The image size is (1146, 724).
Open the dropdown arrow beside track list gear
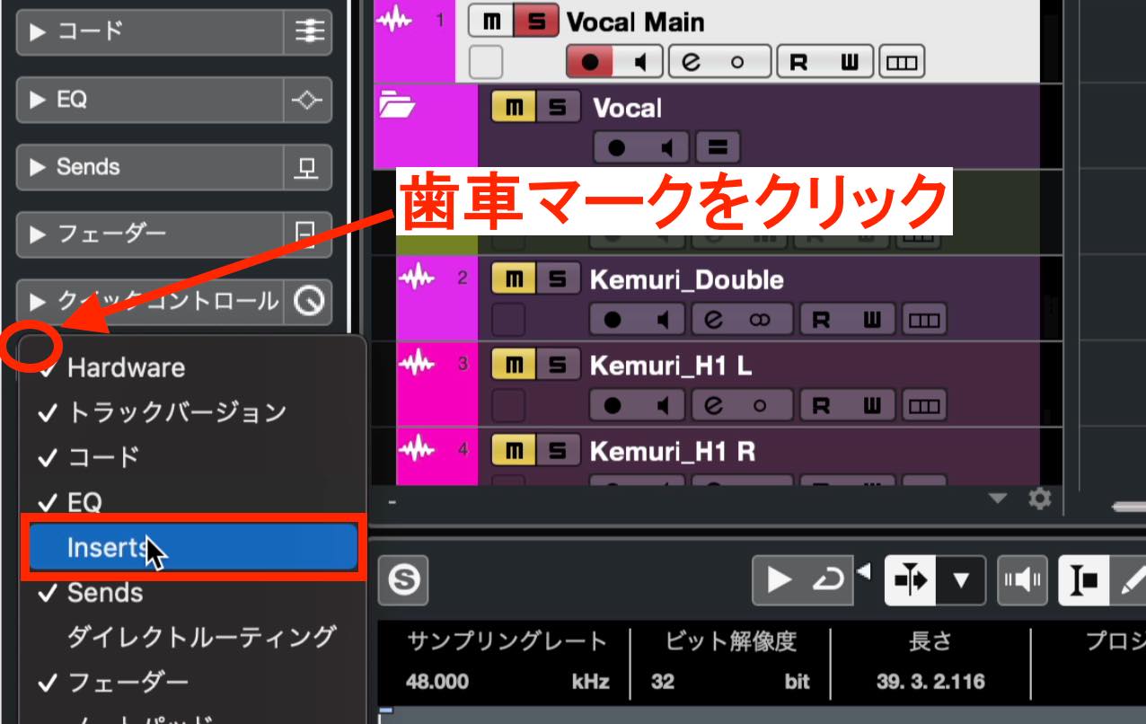pos(998,499)
